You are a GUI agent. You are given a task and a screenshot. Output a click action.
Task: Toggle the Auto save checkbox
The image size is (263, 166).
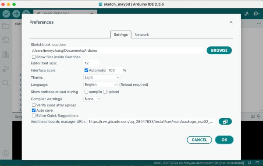point(34,110)
